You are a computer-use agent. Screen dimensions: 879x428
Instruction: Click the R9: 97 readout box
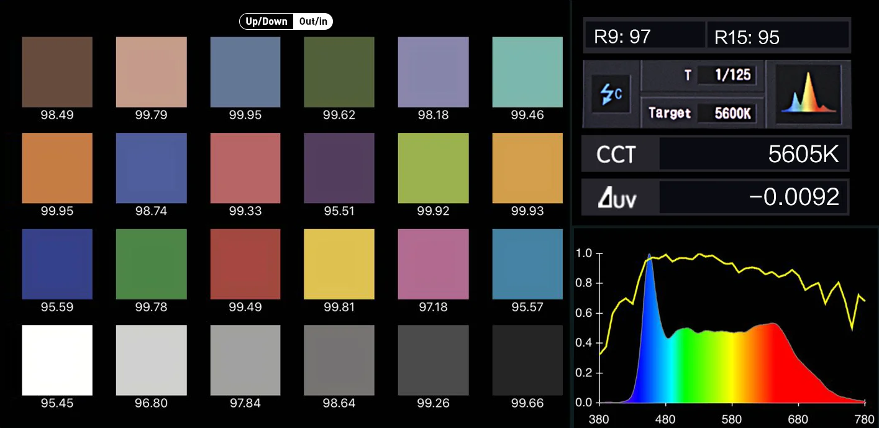tap(644, 37)
